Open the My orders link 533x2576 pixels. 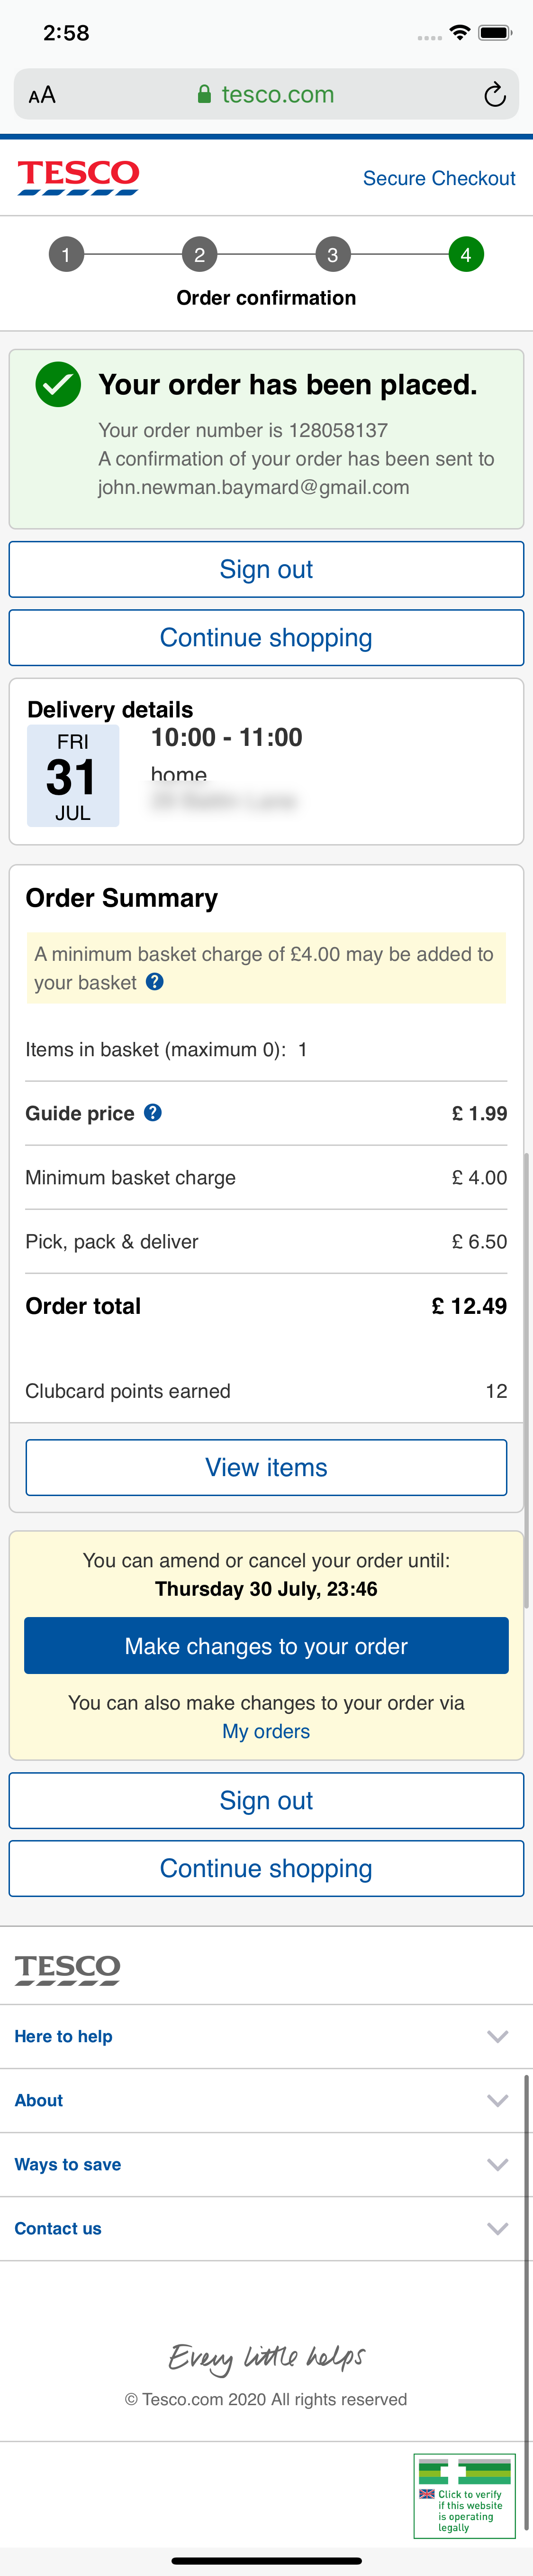point(265,1731)
